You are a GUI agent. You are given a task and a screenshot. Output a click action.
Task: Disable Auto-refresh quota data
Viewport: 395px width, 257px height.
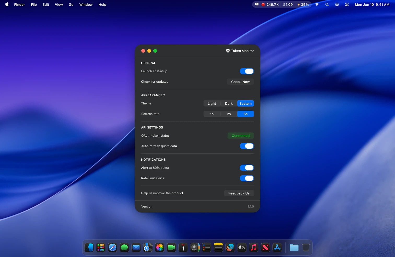point(247,146)
